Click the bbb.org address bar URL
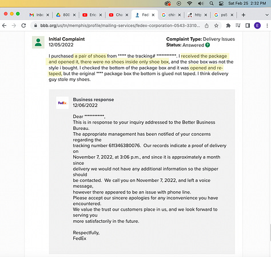The width and height of the screenshot is (271, 257). pos(120,26)
